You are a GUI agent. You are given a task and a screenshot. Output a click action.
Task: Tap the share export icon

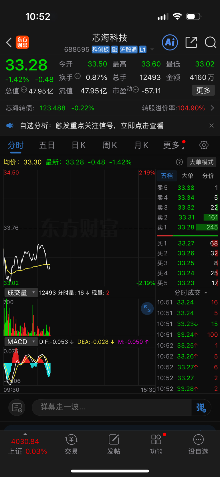191,42
